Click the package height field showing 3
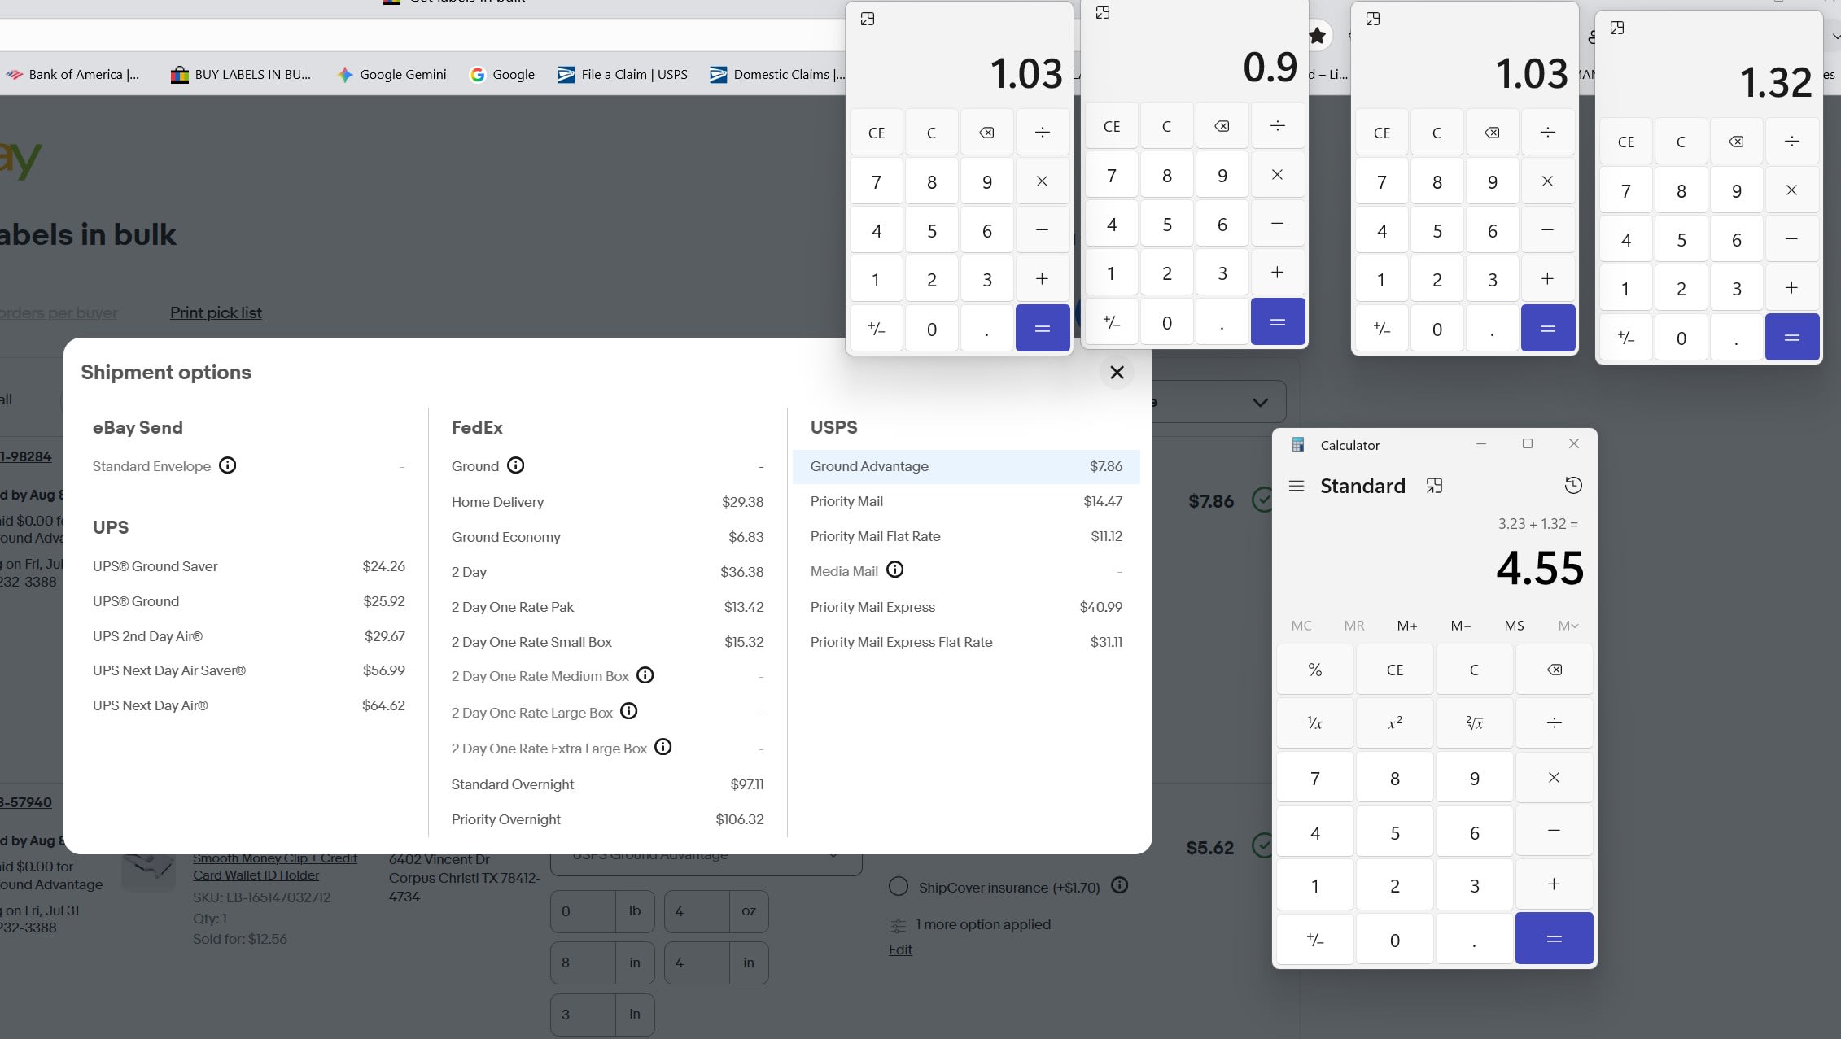Viewport: 1841px width, 1039px height. tap(583, 1015)
